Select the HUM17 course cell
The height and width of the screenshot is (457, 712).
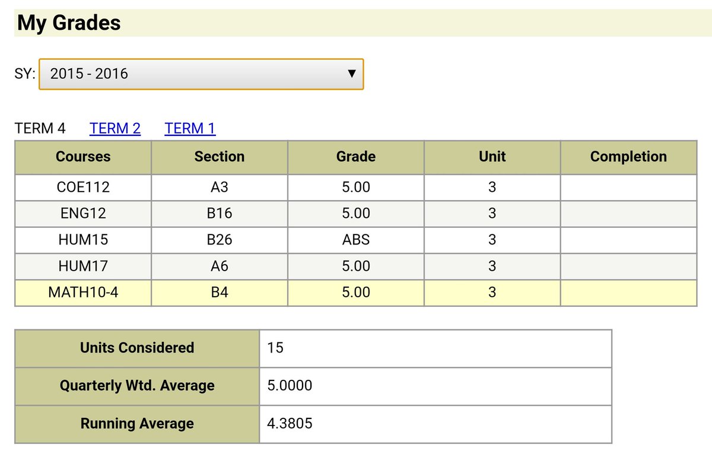click(83, 266)
